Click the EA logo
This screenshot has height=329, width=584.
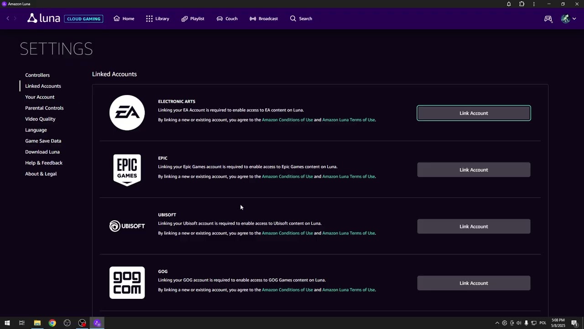click(127, 113)
